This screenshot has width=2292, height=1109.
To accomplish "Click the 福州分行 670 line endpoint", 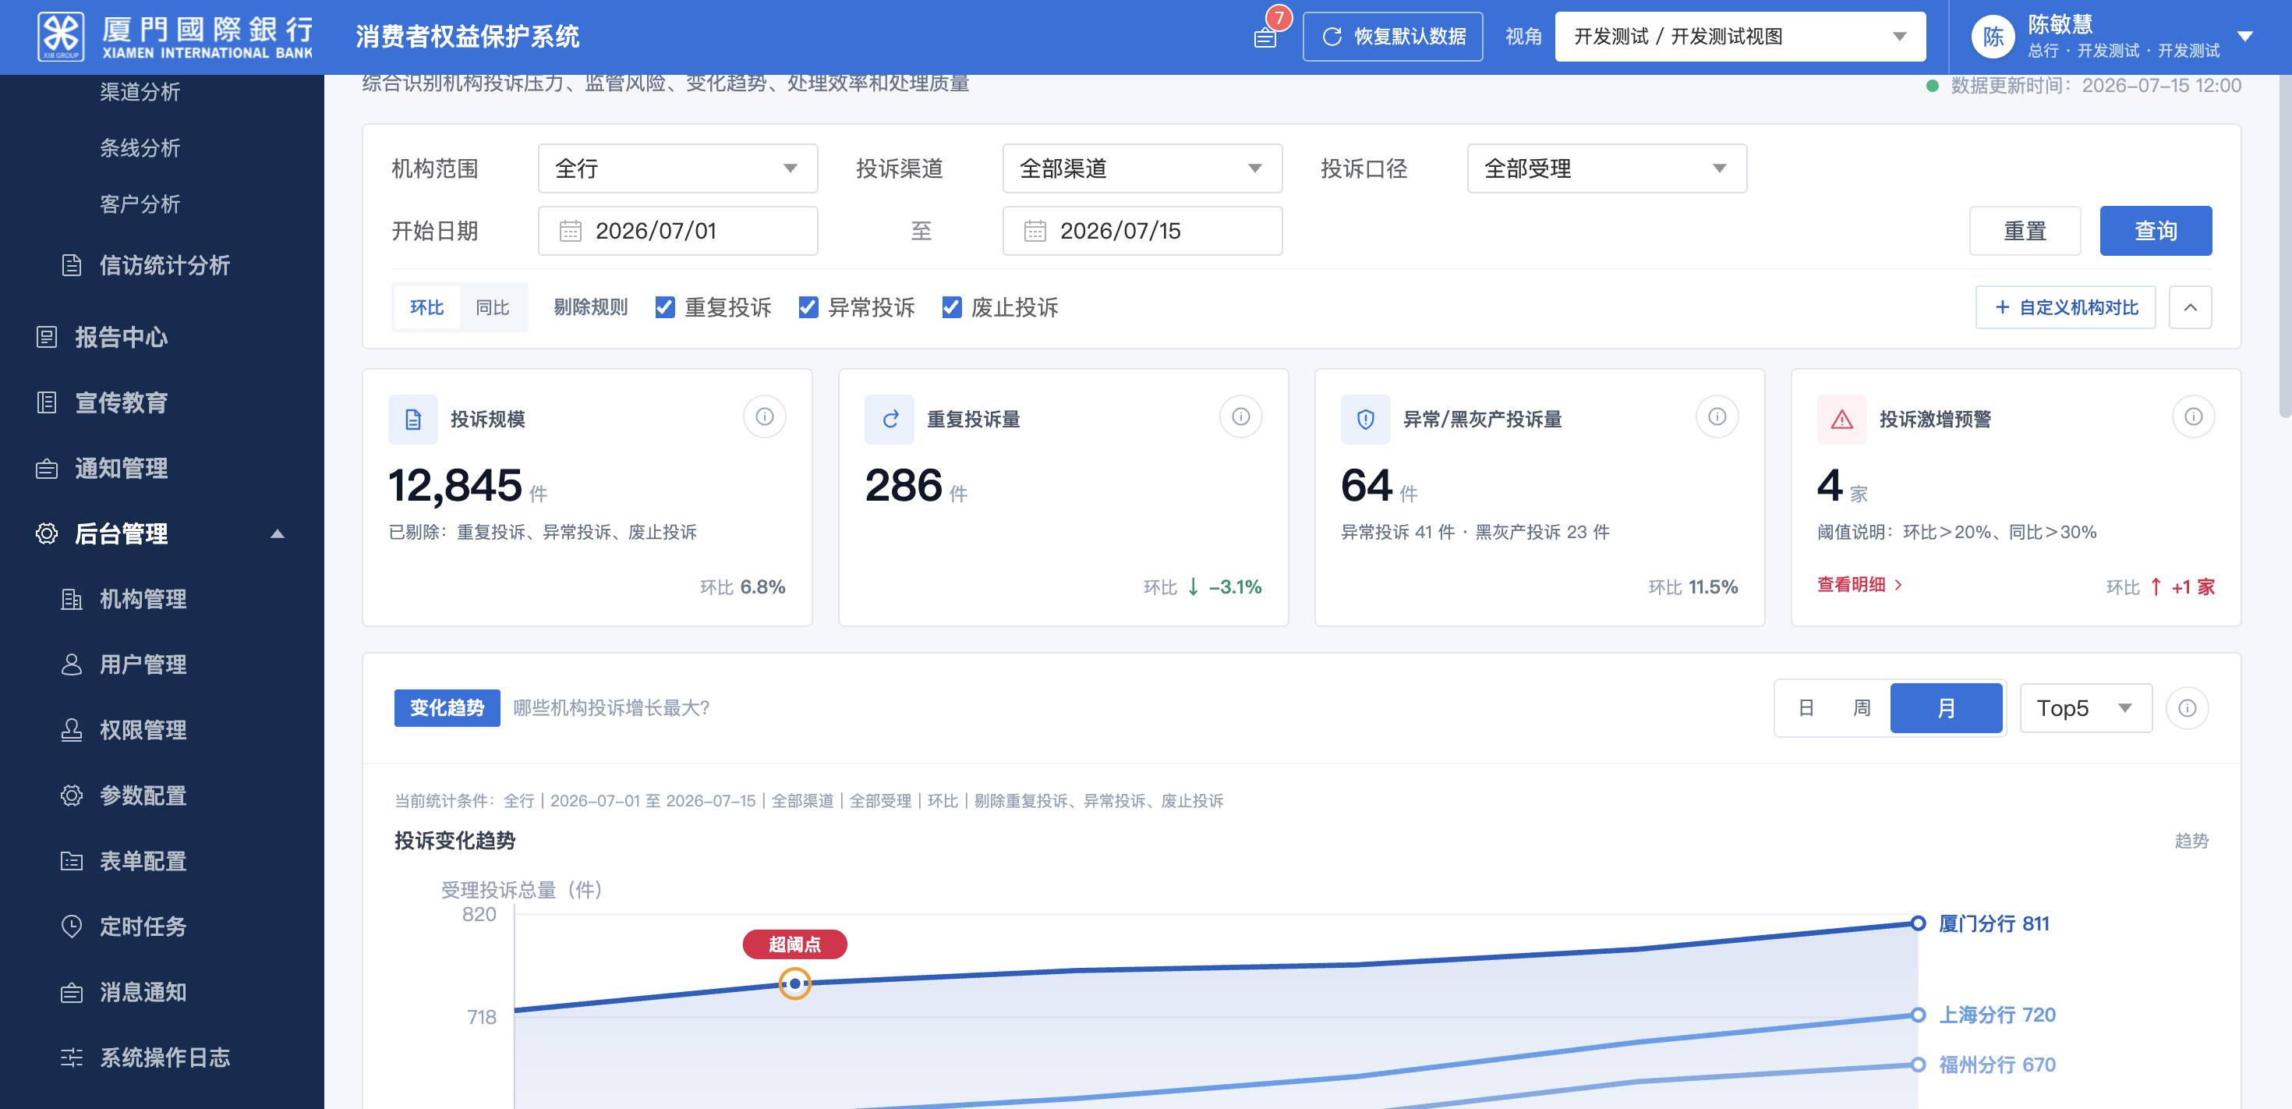I will coord(1919,1065).
